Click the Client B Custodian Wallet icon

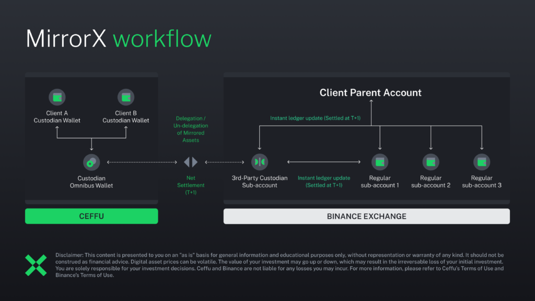point(126,97)
